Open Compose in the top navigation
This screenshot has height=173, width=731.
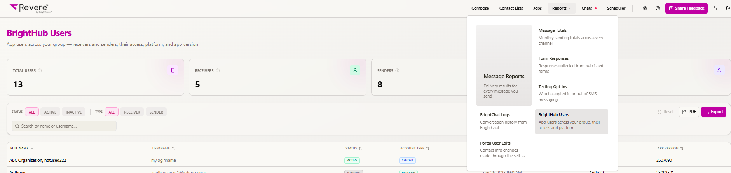coord(480,8)
